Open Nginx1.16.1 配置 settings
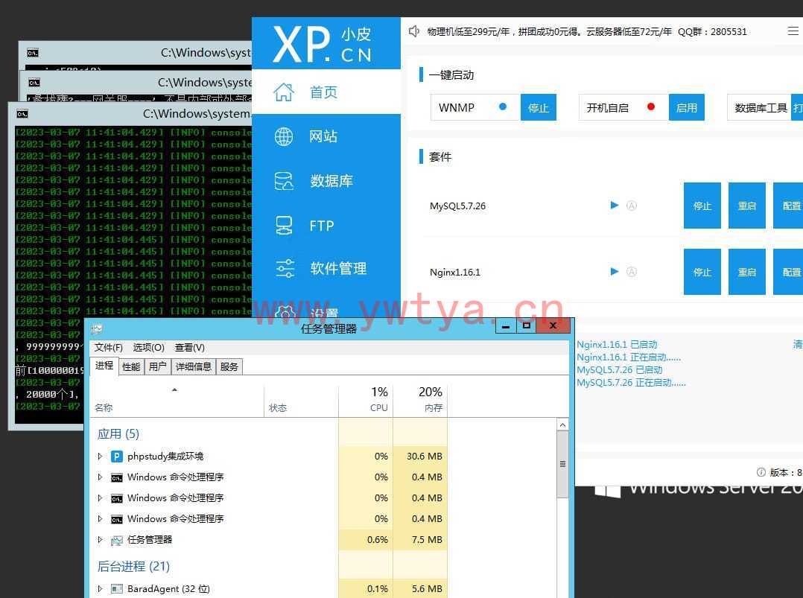 tap(789, 272)
